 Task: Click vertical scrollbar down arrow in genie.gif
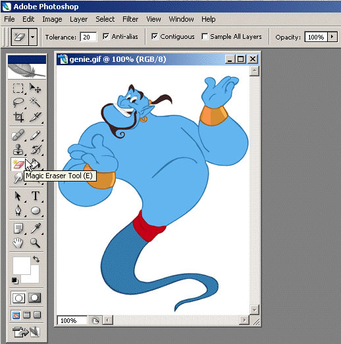pyautogui.click(x=254, y=310)
